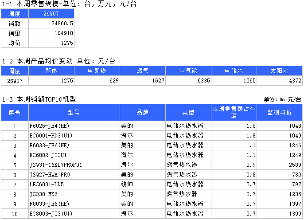304x220 pixels.
Task: Click the 电储水 column header
Action: (234, 71)
